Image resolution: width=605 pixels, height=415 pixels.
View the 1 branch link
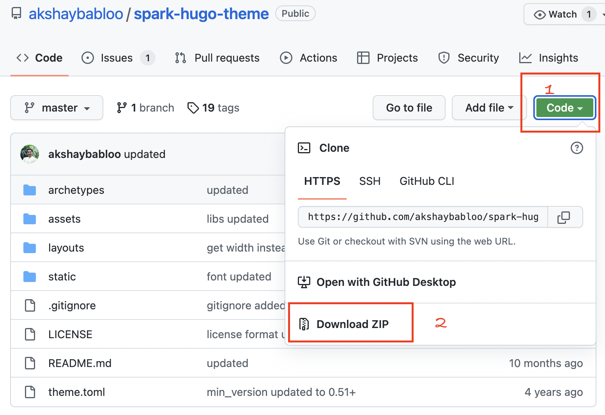[x=145, y=108]
